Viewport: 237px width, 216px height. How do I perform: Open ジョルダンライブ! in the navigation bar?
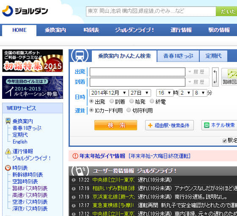135,30
